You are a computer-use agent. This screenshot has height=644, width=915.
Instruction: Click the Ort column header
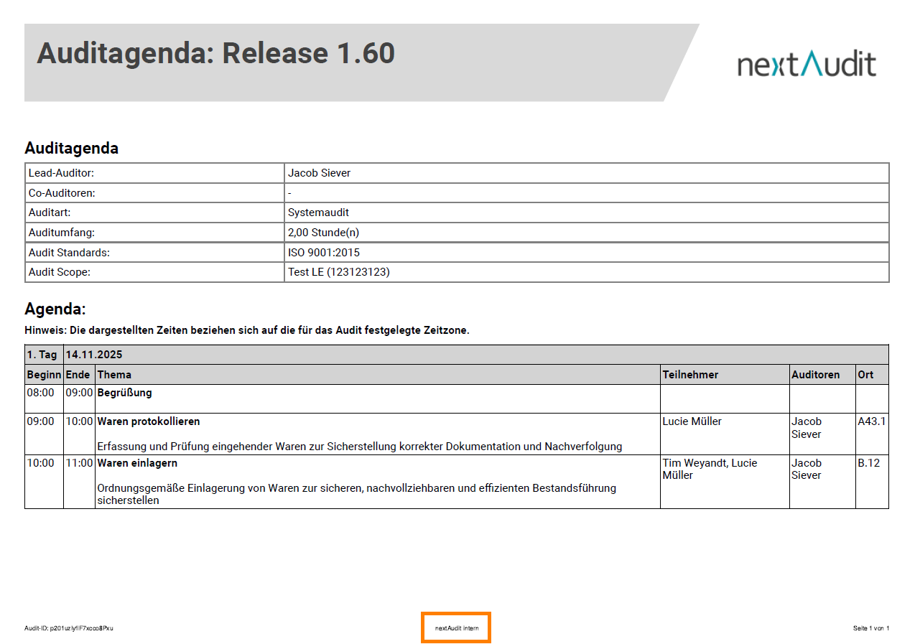[865, 375]
